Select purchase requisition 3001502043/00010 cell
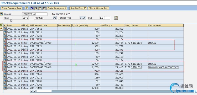 [x=44, y=67]
